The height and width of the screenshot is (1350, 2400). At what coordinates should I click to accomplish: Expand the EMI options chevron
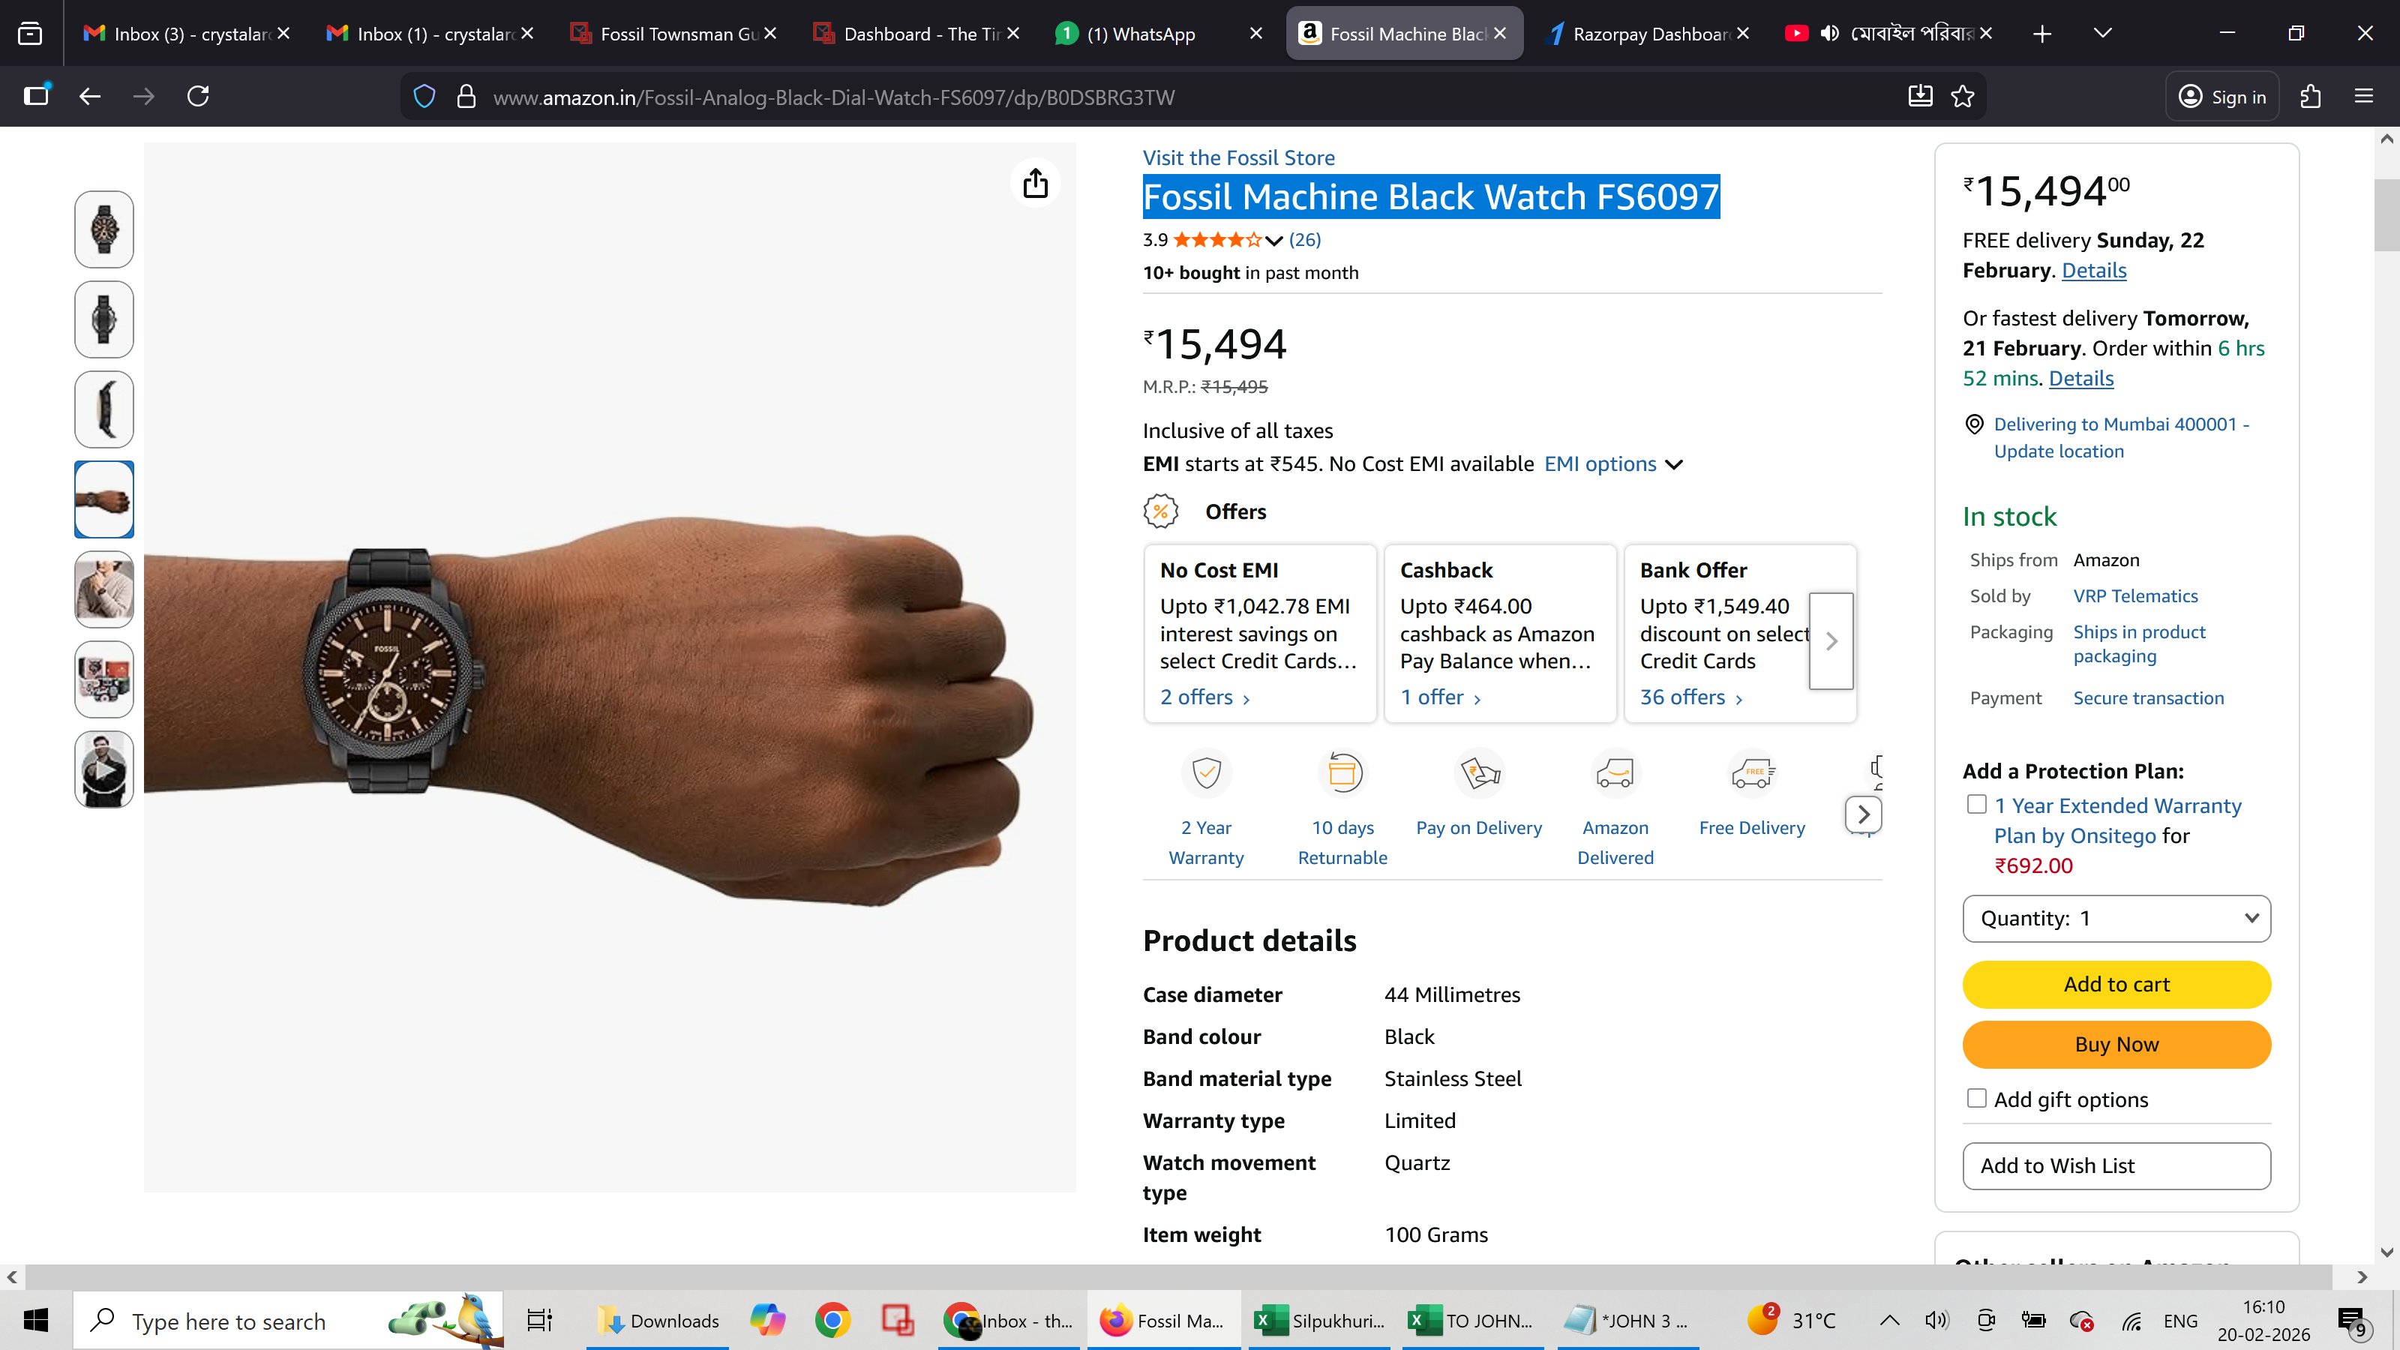click(x=1674, y=464)
